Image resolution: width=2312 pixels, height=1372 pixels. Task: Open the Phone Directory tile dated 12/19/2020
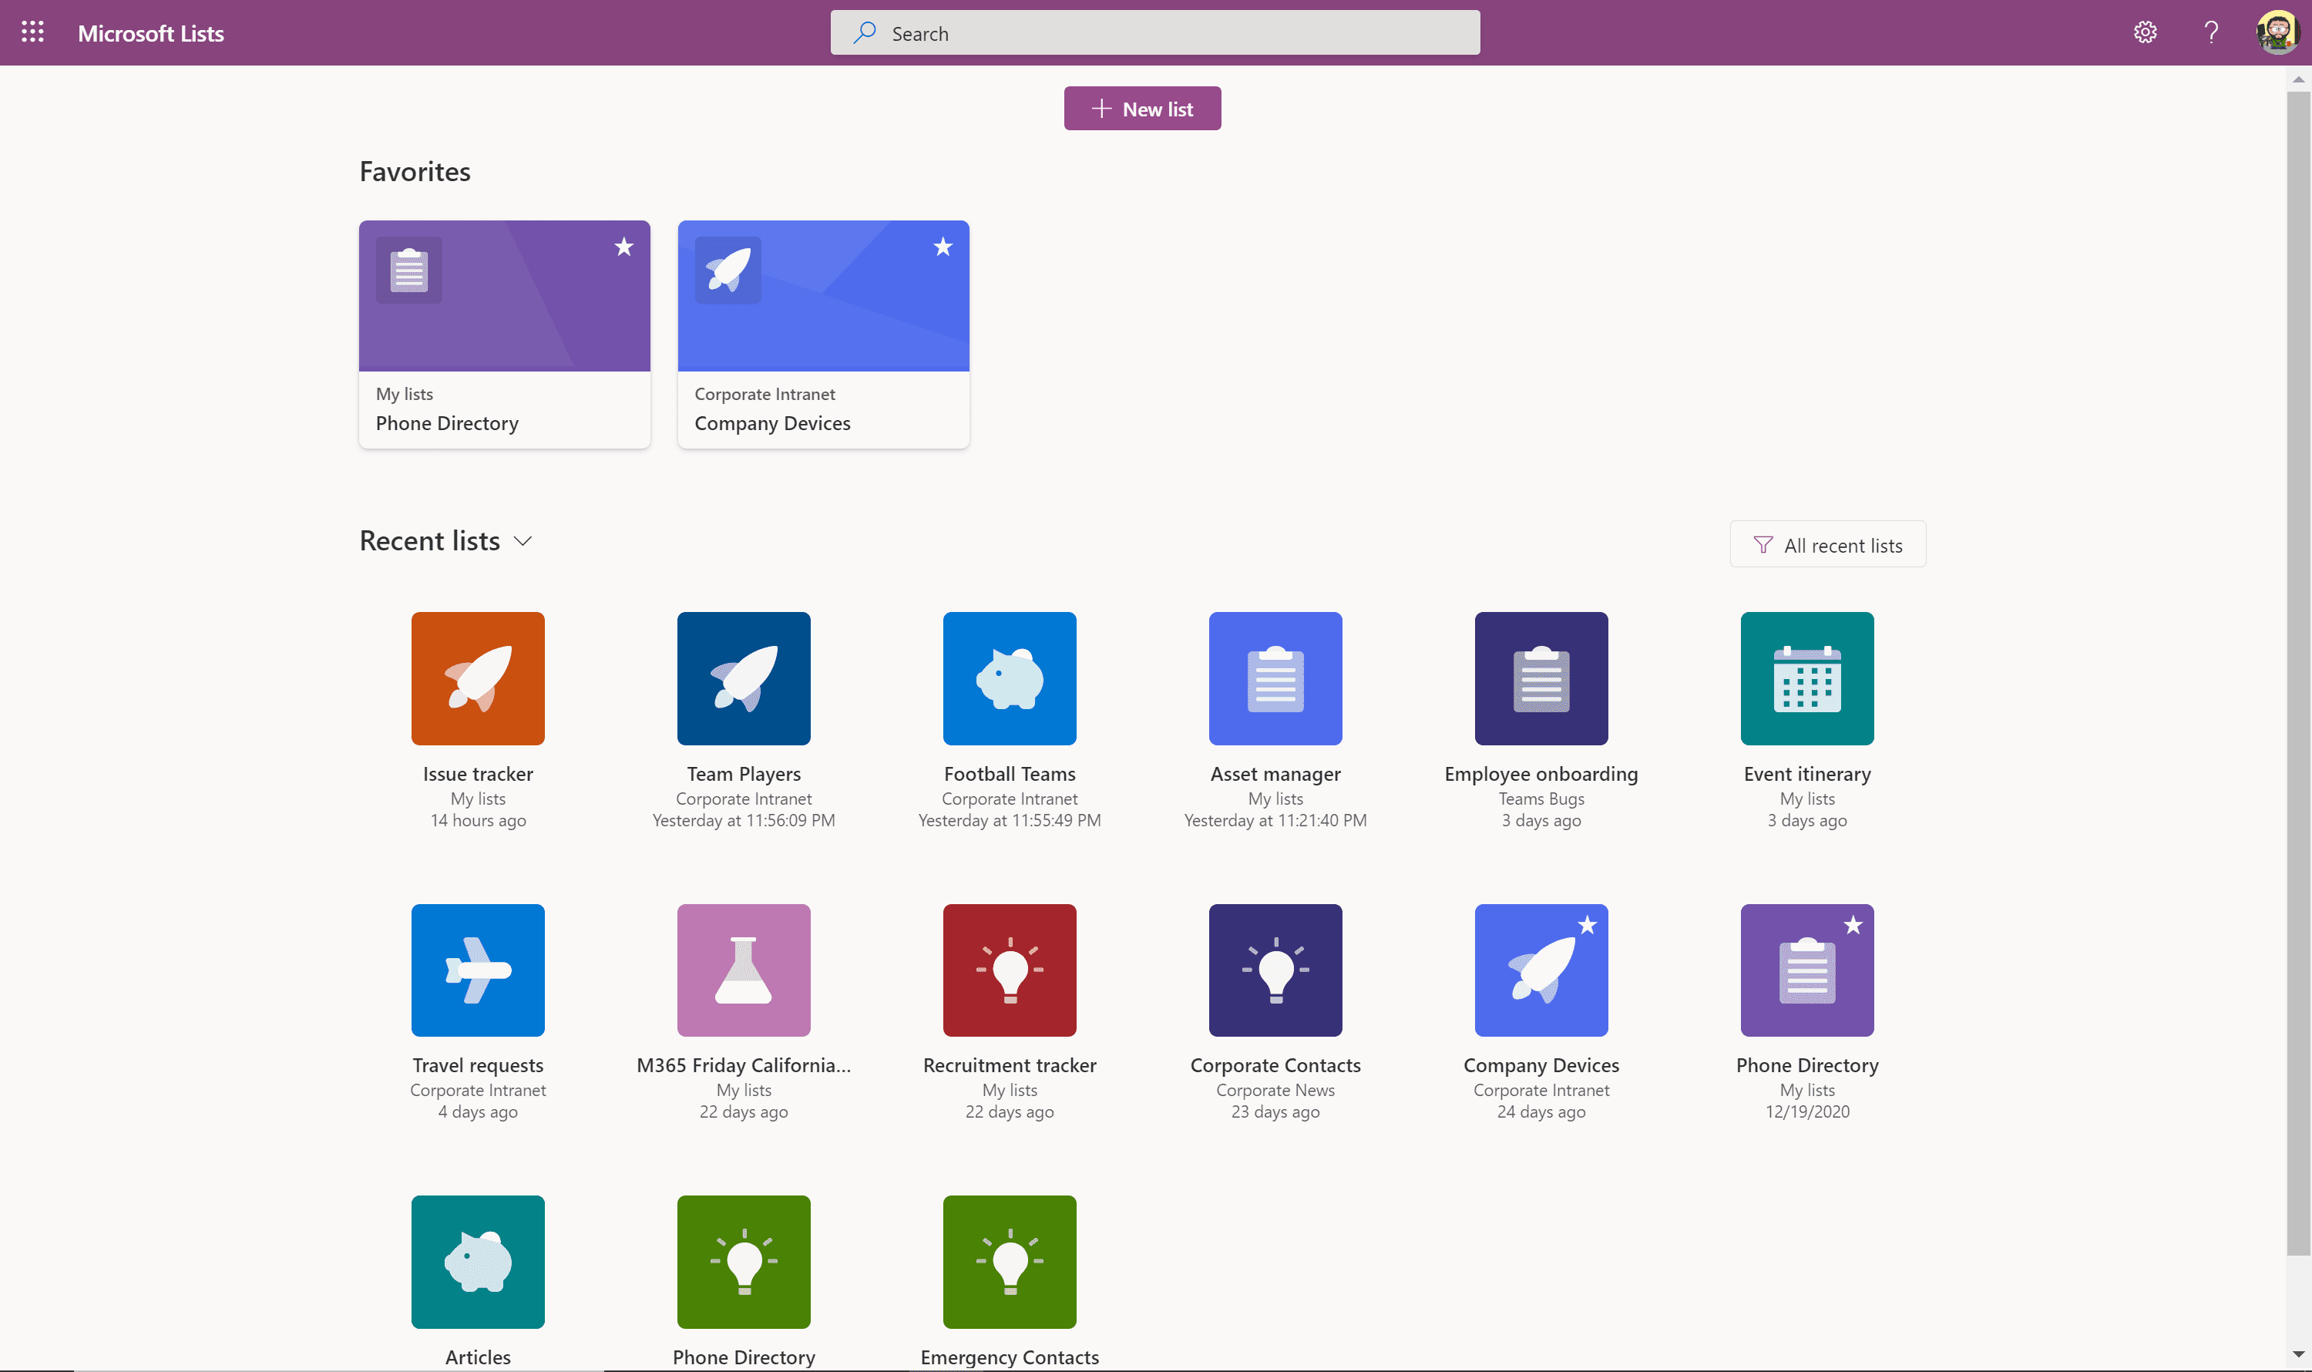pos(1807,970)
